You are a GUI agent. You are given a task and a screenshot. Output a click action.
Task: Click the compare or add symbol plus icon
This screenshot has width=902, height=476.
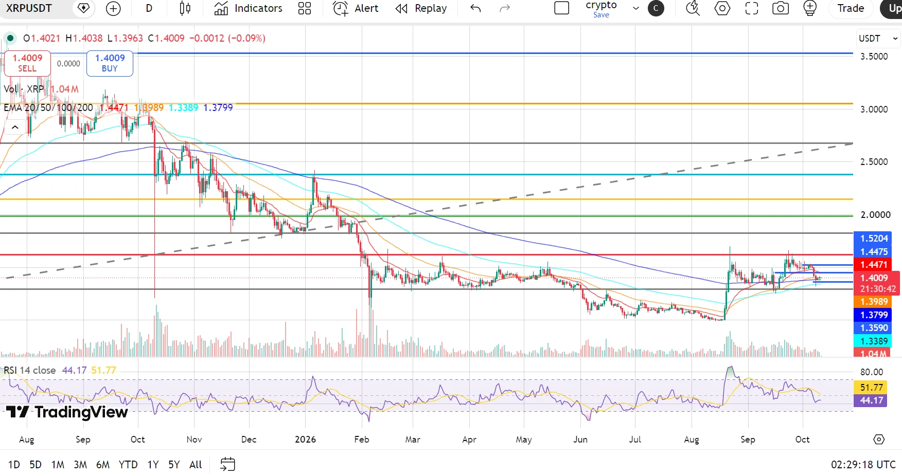point(113,8)
